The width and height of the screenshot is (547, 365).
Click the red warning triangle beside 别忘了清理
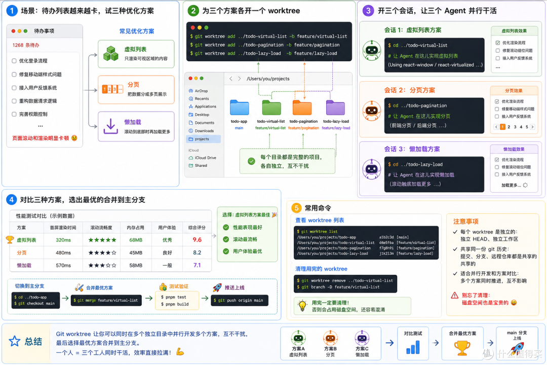point(454,296)
